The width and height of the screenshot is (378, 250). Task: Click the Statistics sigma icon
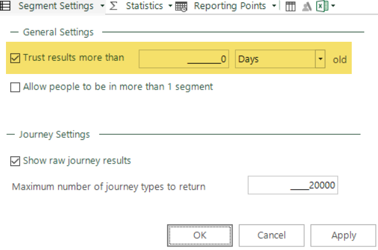pos(113,6)
